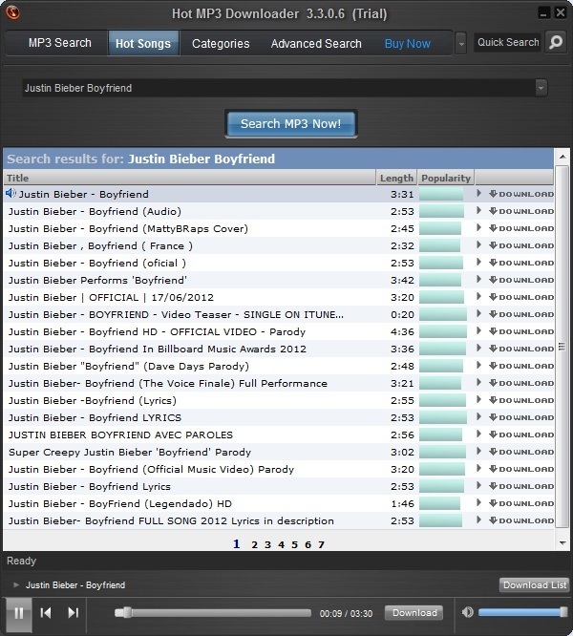Image resolution: width=573 pixels, height=636 pixels.
Task: Play preview of The Voice Finale row
Action: point(478,383)
